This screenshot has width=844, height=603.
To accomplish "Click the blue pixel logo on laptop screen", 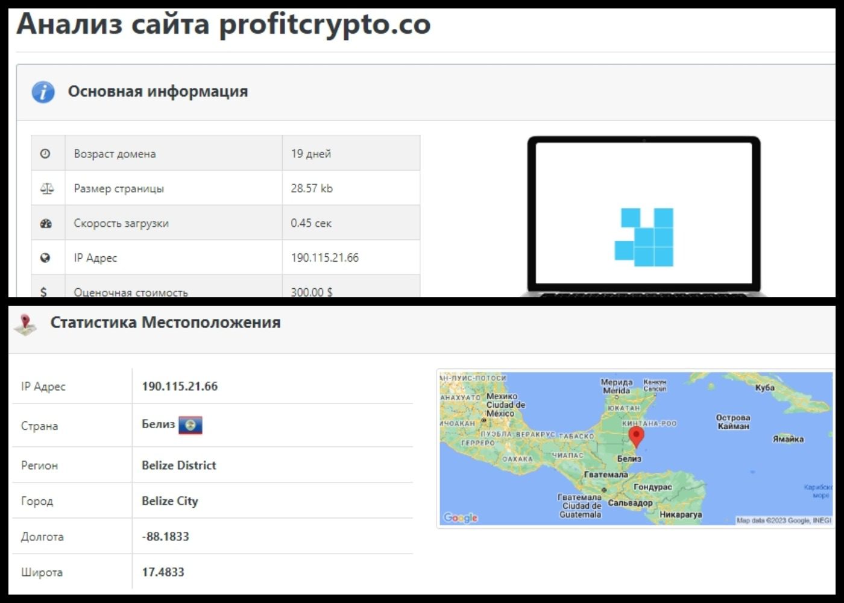I will click(644, 237).
